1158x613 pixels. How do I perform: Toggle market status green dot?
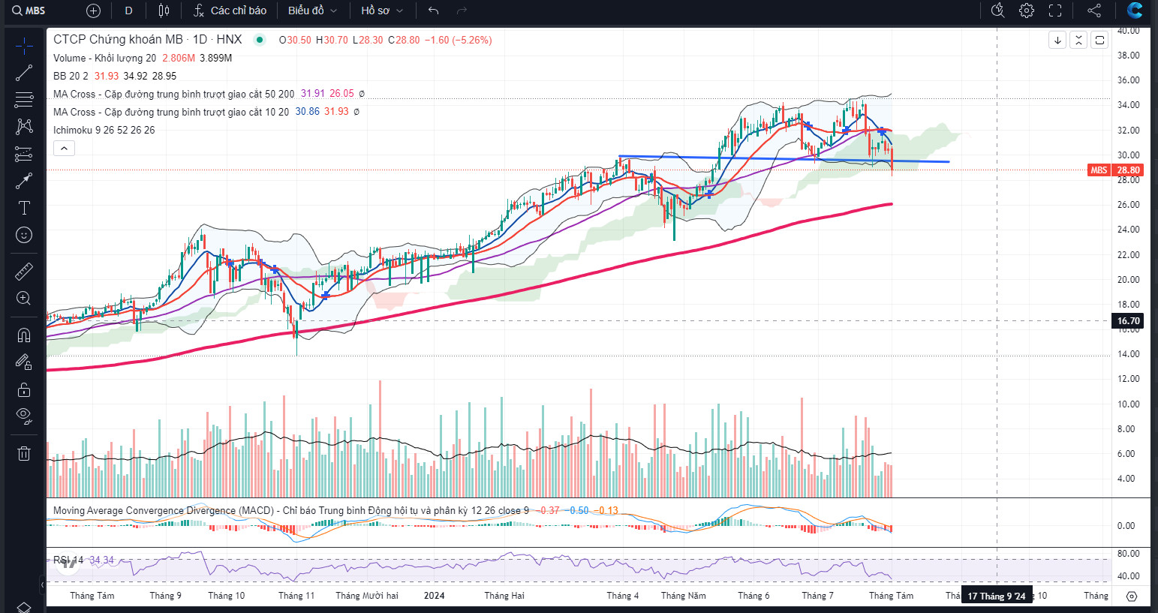click(x=259, y=40)
